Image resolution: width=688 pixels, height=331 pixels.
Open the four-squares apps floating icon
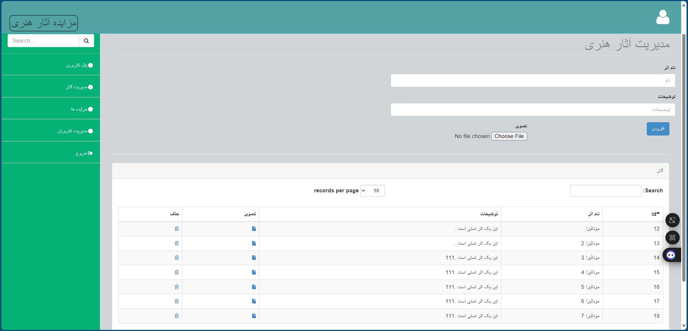(672, 237)
